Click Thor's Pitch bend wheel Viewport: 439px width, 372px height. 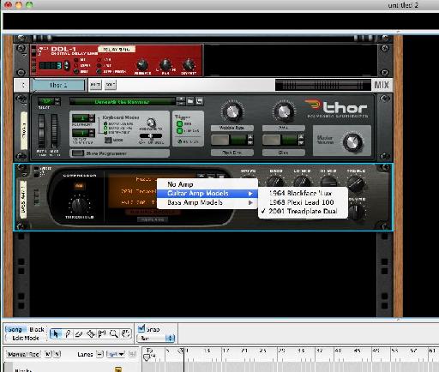pos(42,131)
